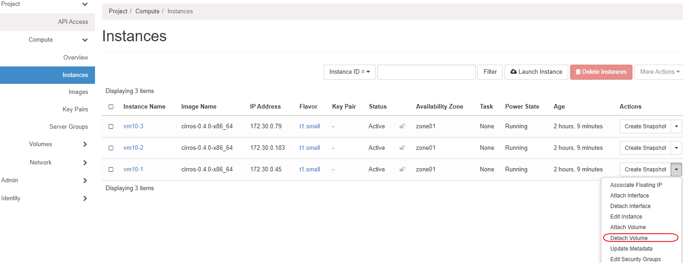683x263 pixels.
Task: Expand the Network sidebar section
Action: 85,163
